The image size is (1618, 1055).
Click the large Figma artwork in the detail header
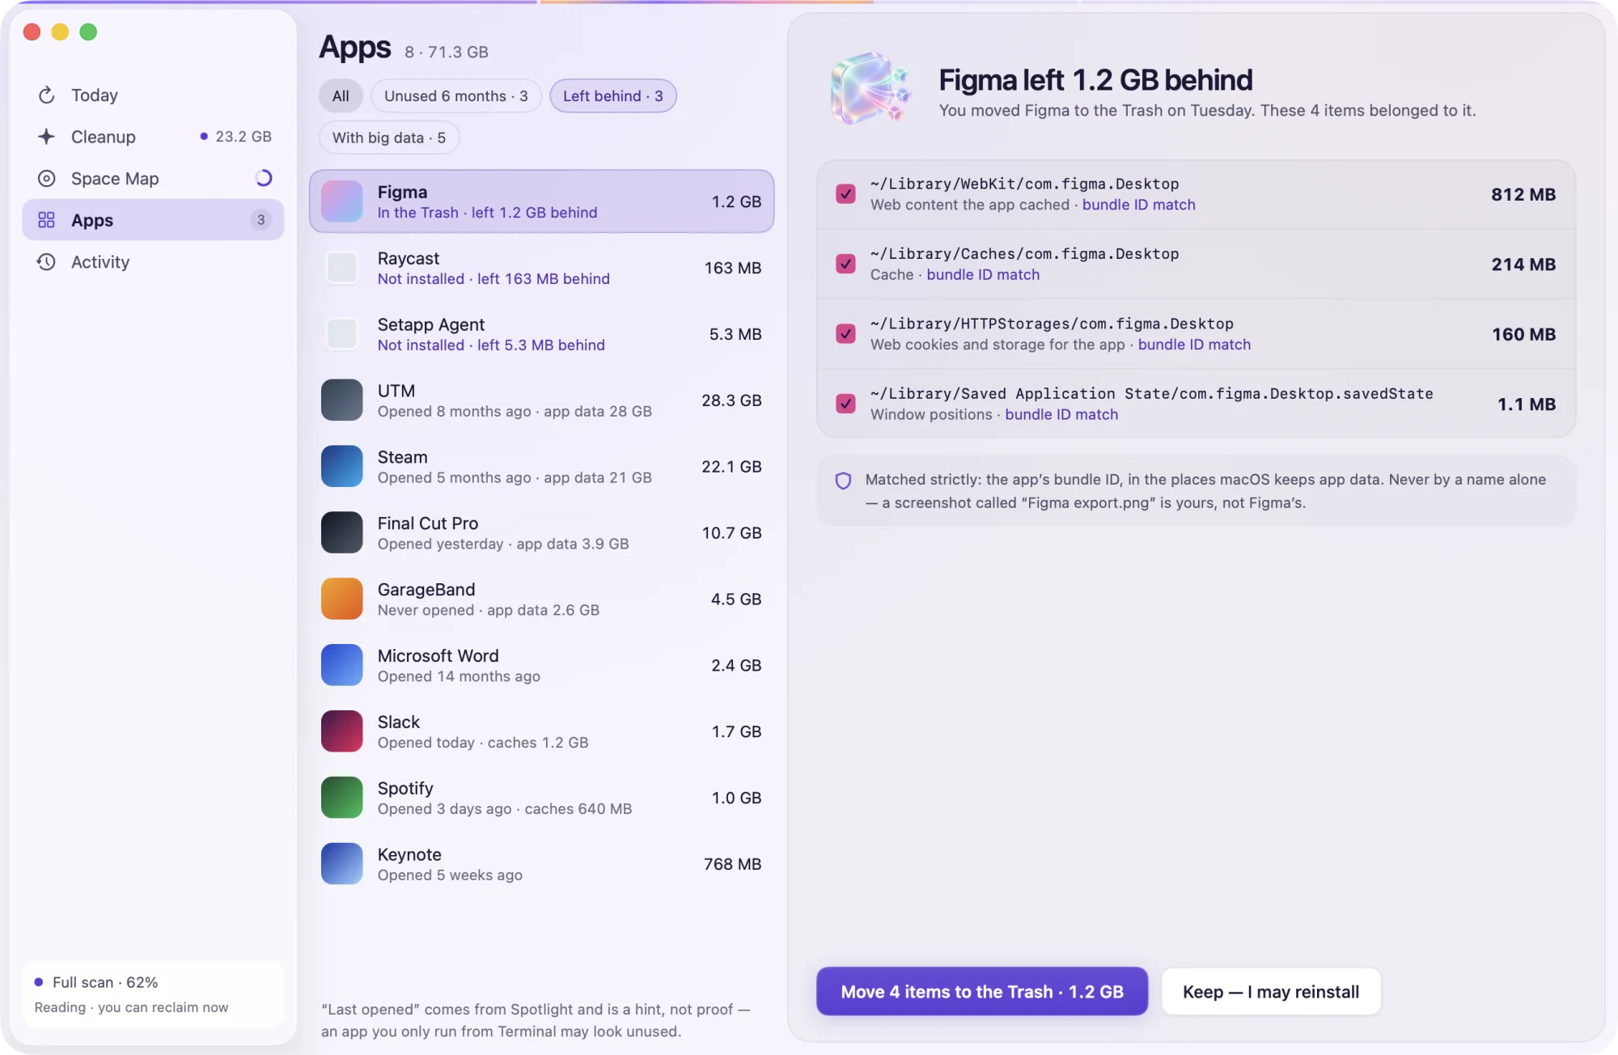(x=872, y=89)
